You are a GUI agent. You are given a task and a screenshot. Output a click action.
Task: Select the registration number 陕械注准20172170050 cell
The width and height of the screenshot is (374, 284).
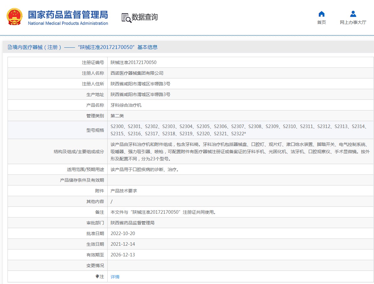[240, 62]
